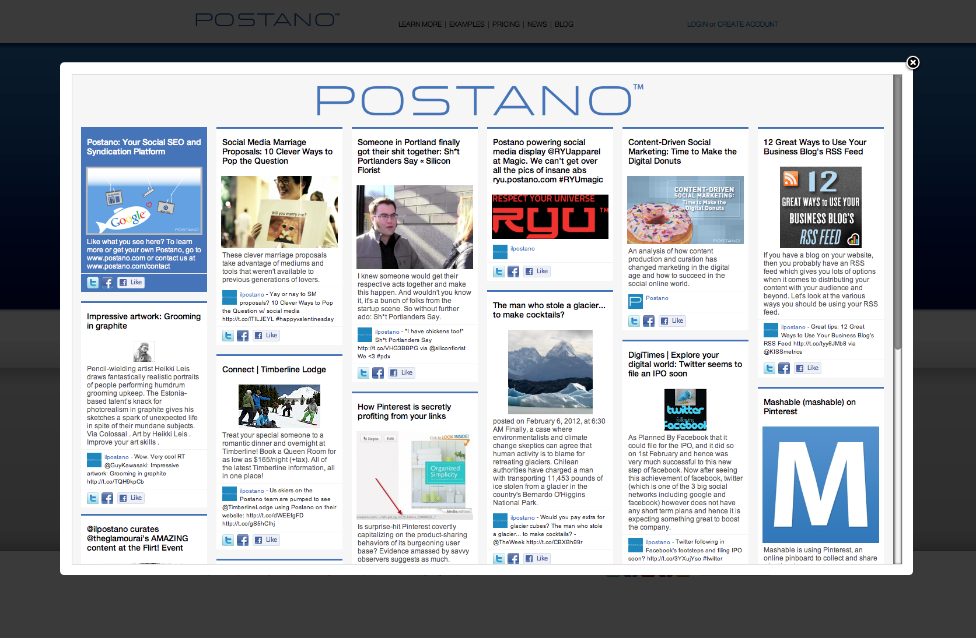Open Social Media Marriage Proposals headline
The image size is (976, 638).
[x=277, y=151]
